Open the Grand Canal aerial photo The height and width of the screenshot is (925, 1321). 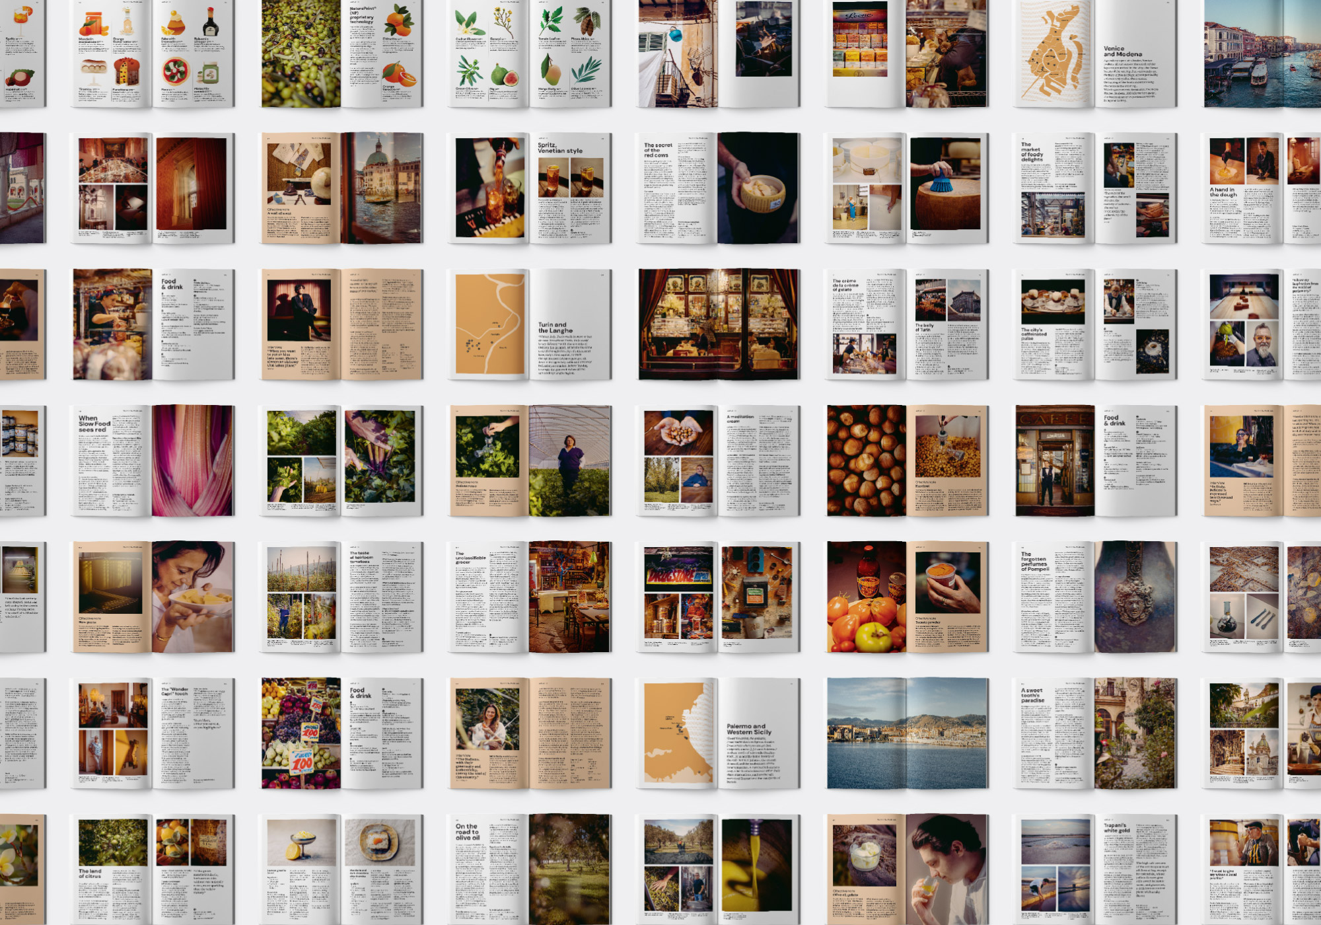(x=1262, y=54)
